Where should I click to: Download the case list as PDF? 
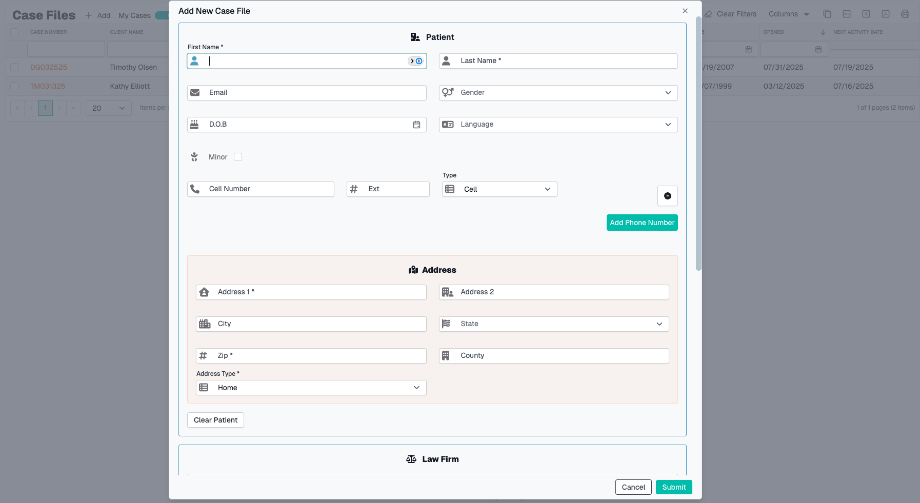[886, 14]
